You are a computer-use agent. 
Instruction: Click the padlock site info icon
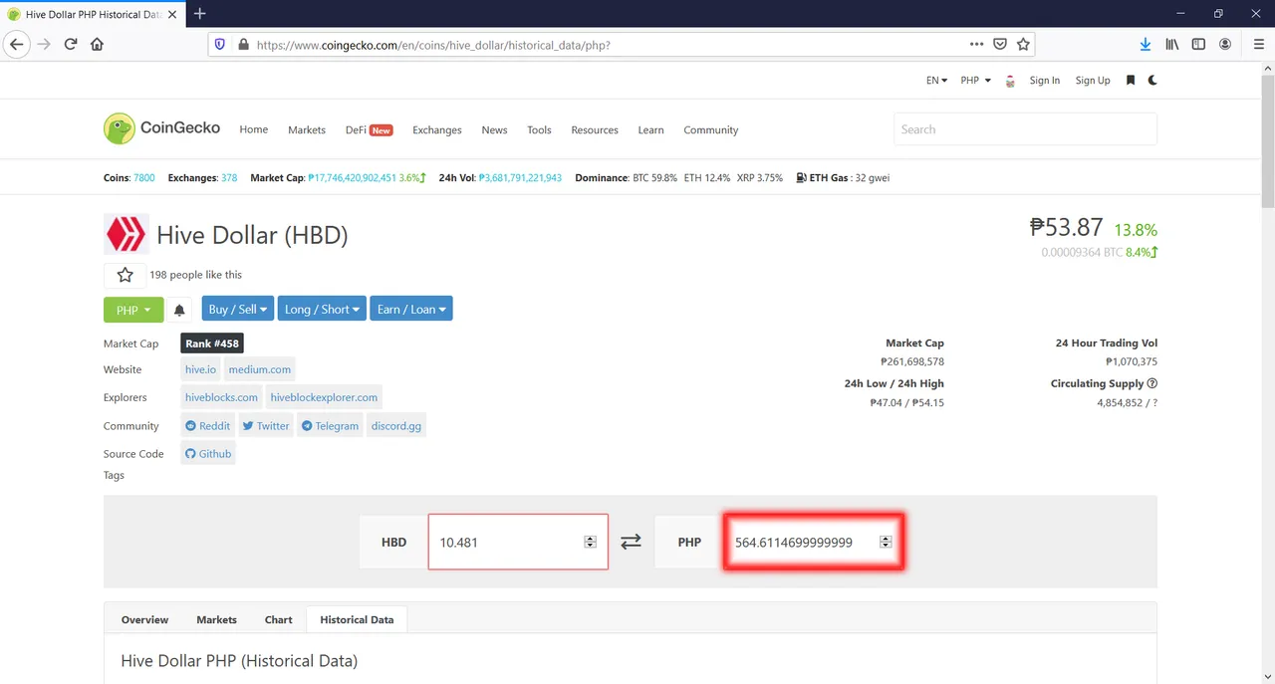244,44
